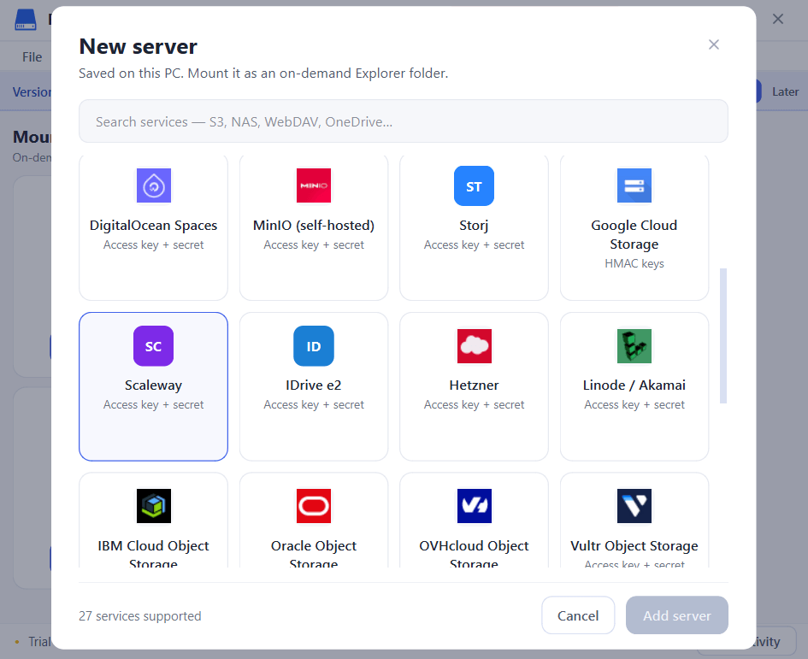The height and width of the screenshot is (659, 808).
Task: Click the IDrive e2 label
Action: 314,385
